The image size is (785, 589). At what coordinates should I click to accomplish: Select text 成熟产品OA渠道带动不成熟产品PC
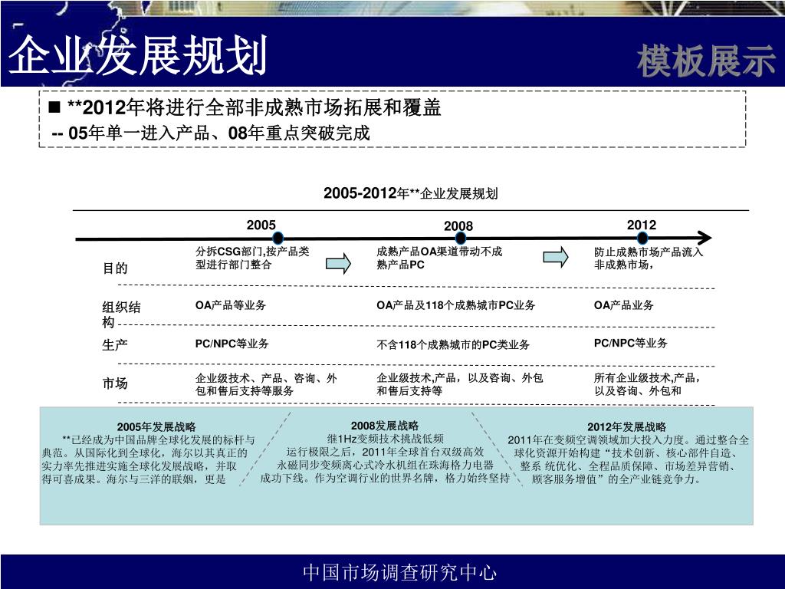pyautogui.click(x=439, y=258)
